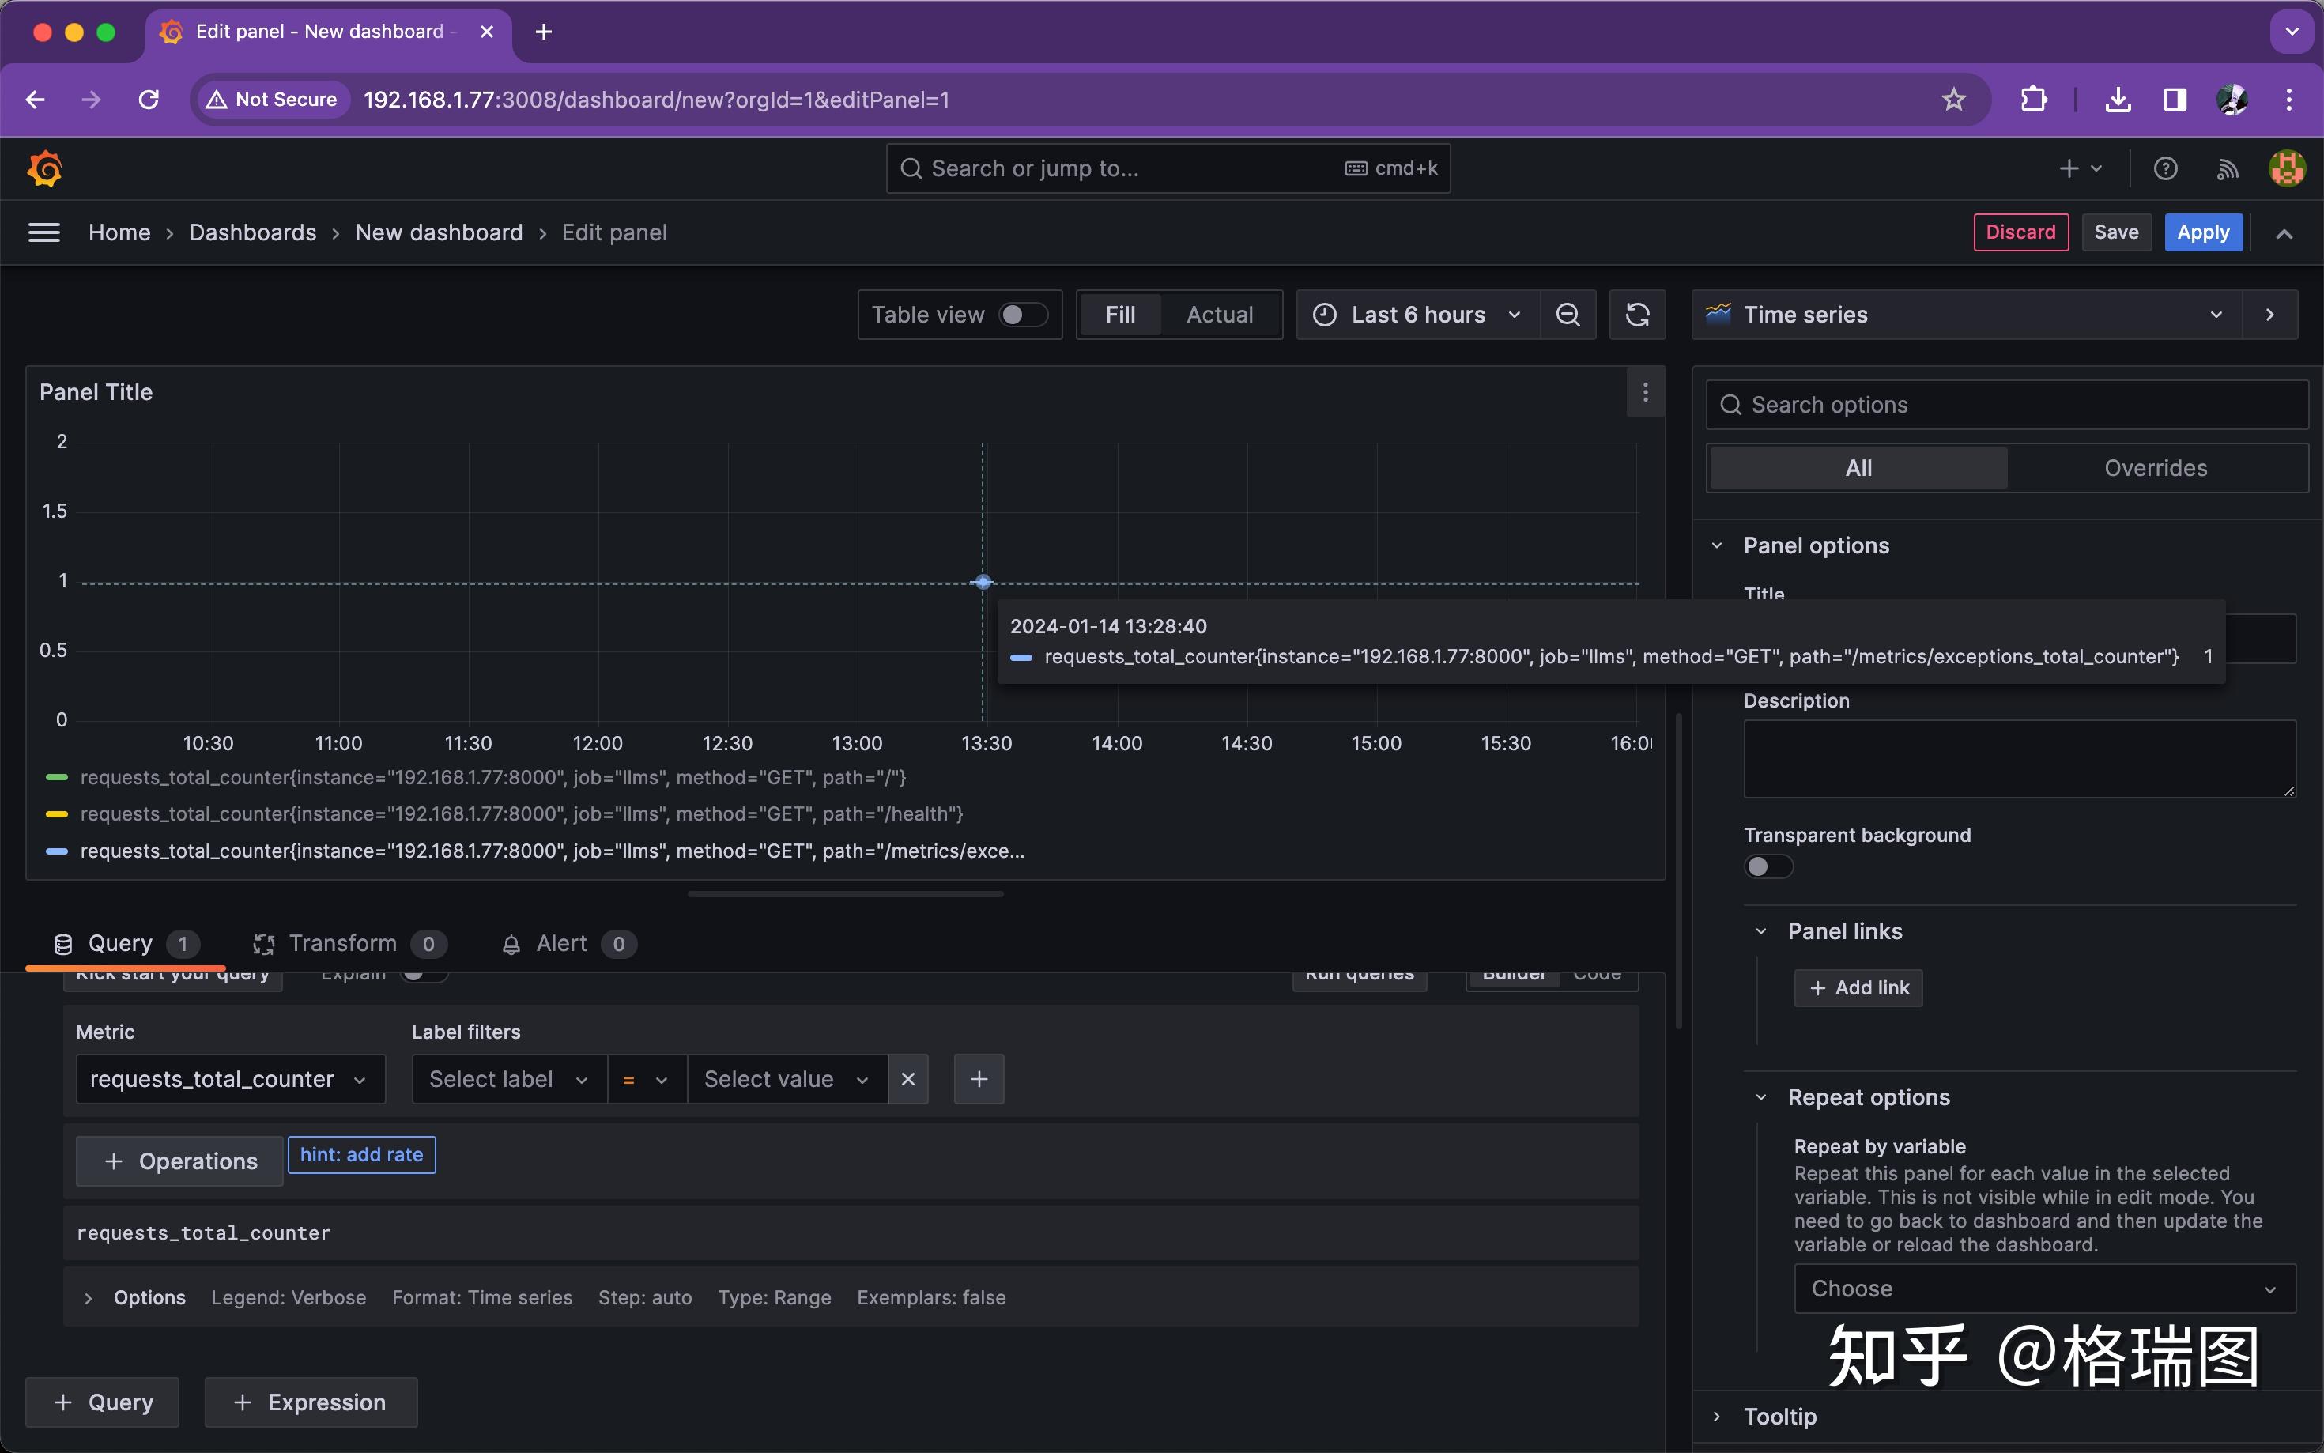Click the zoom out time range icon
2324x1453 pixels.
[x=1567, y=315]
